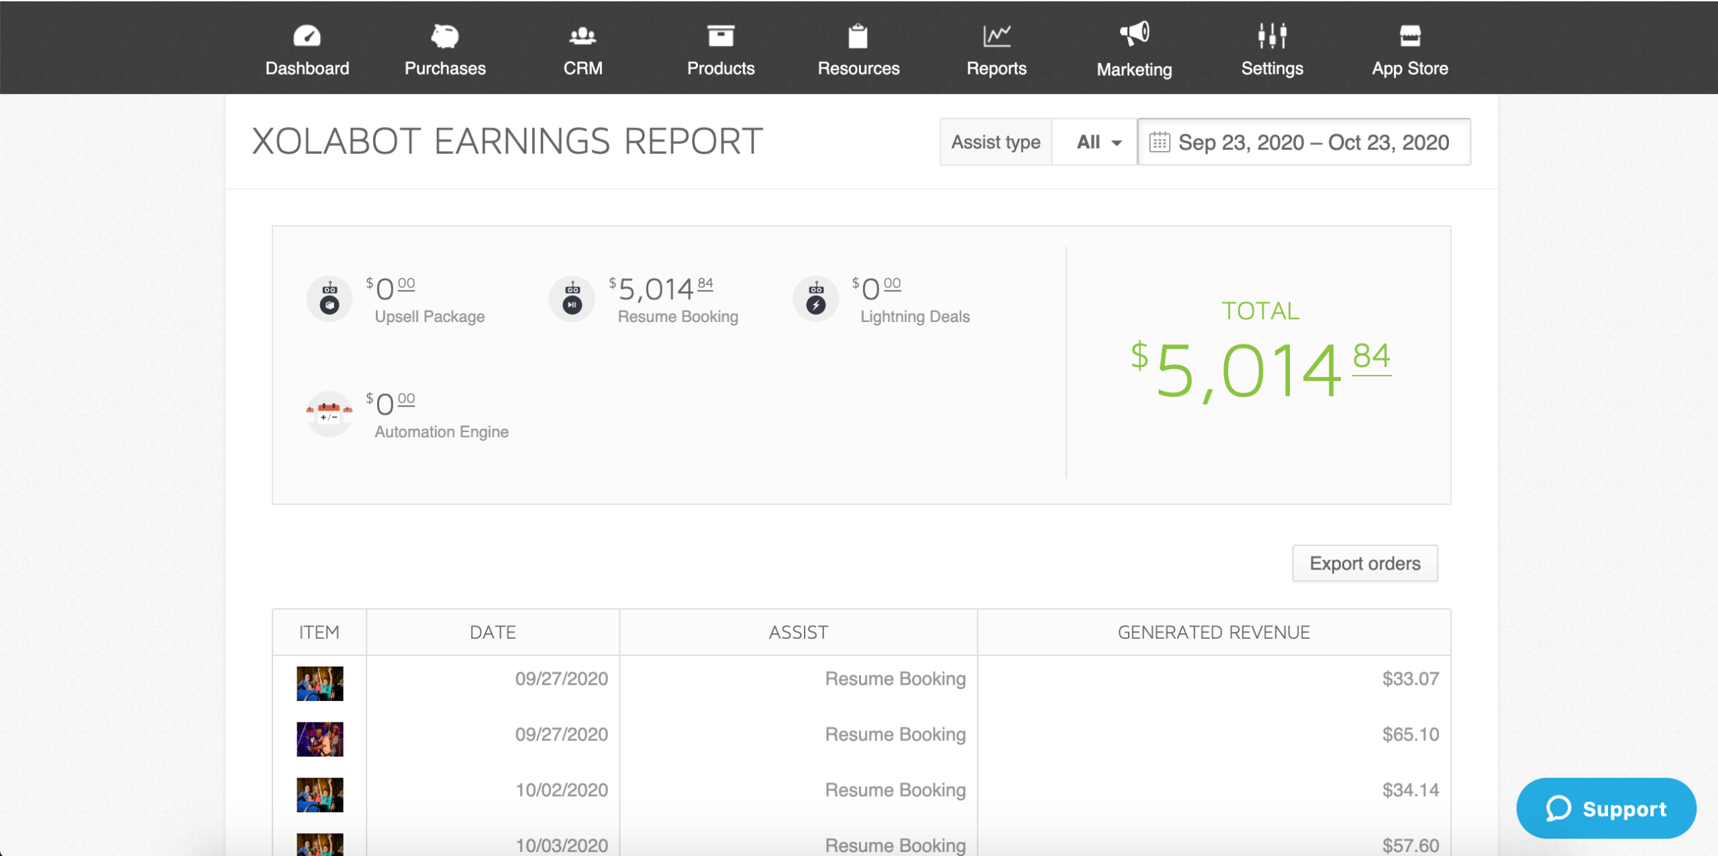Click the CRM people icon
The height and width of the screenshot is (856, 1718).
click(x=583, y=36)
